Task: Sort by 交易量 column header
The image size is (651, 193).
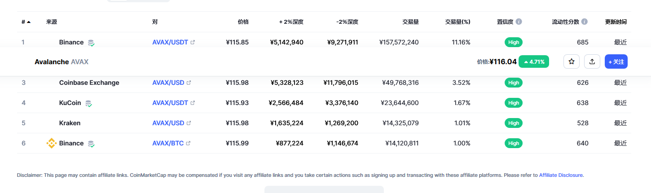Action: coord(411,22)
